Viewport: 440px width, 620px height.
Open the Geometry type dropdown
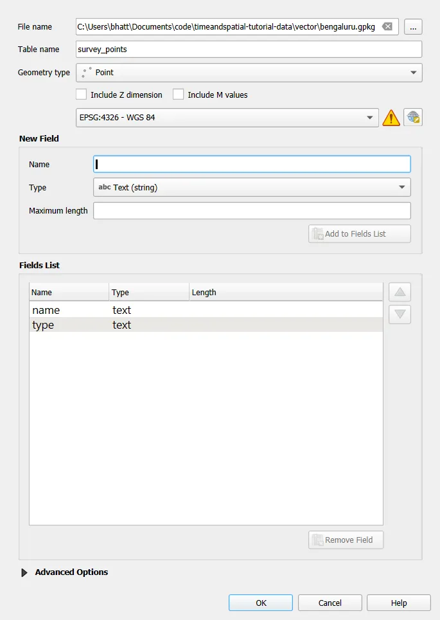click(x=249, y=73)
